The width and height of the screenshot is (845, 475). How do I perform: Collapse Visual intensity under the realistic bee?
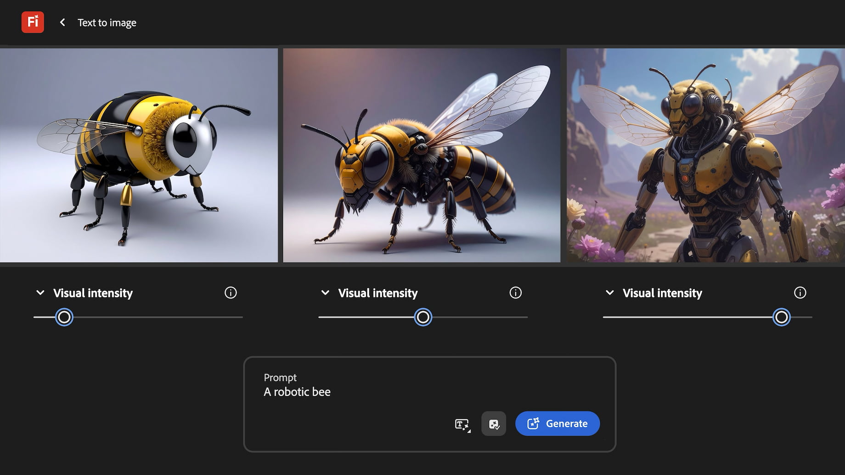(x=325, y=293)
